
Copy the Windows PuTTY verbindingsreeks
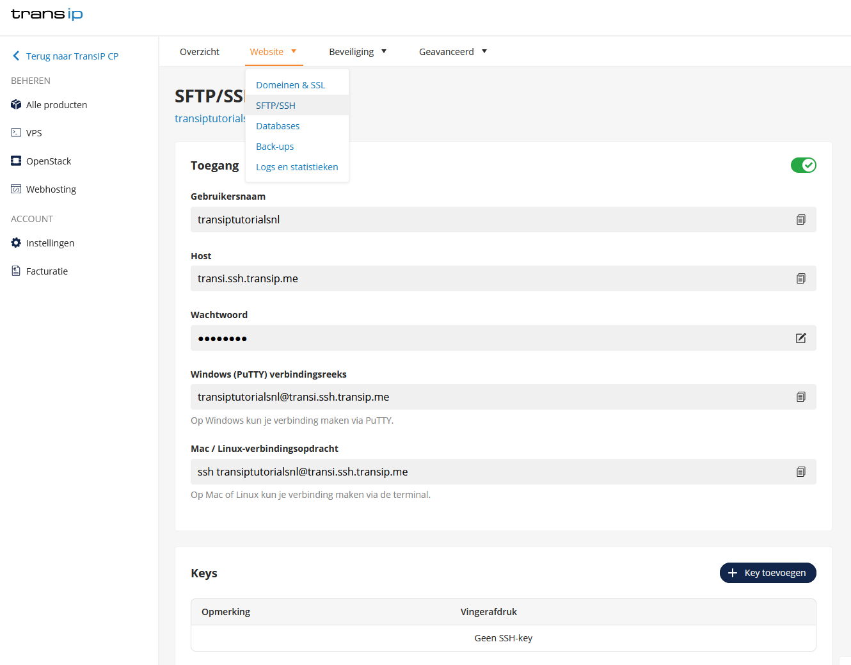[x=800, y=397]
